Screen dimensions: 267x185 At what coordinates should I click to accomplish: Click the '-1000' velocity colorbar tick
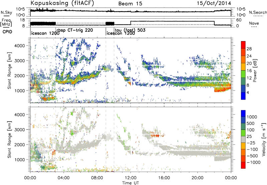254,162
